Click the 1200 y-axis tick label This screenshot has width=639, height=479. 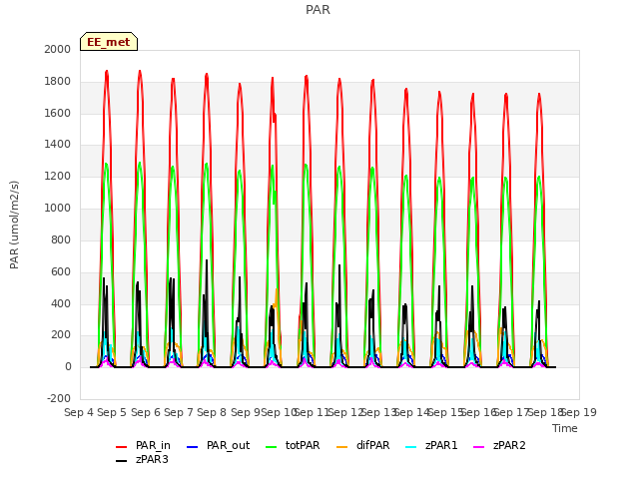tap(58, 177)
